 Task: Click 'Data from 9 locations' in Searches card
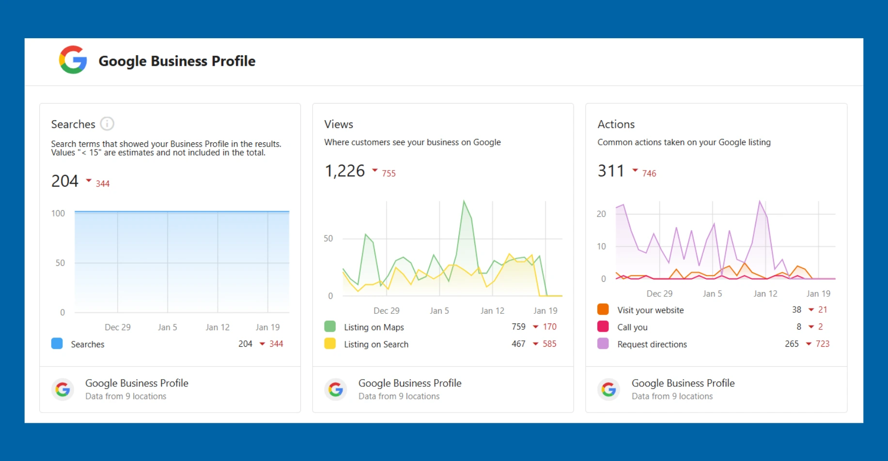click(126, 397)
